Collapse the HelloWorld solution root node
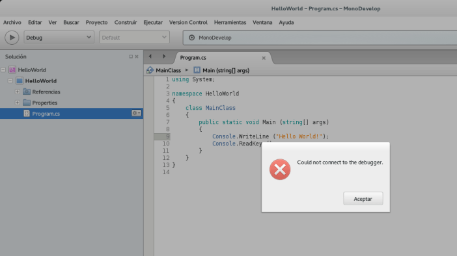Image resolution: width=457 pixels, height=256 pixels. (3, 70)
